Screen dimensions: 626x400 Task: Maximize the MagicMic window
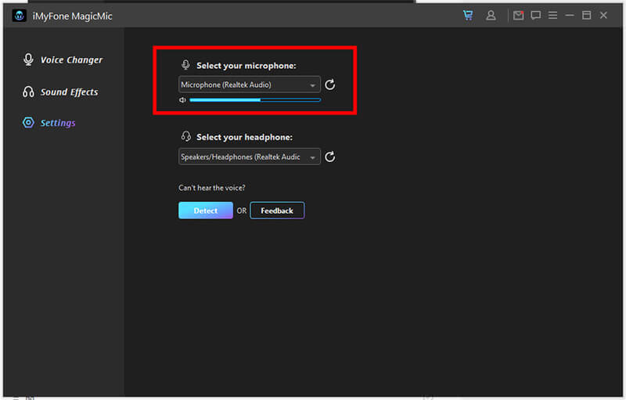tap(586, 15)
